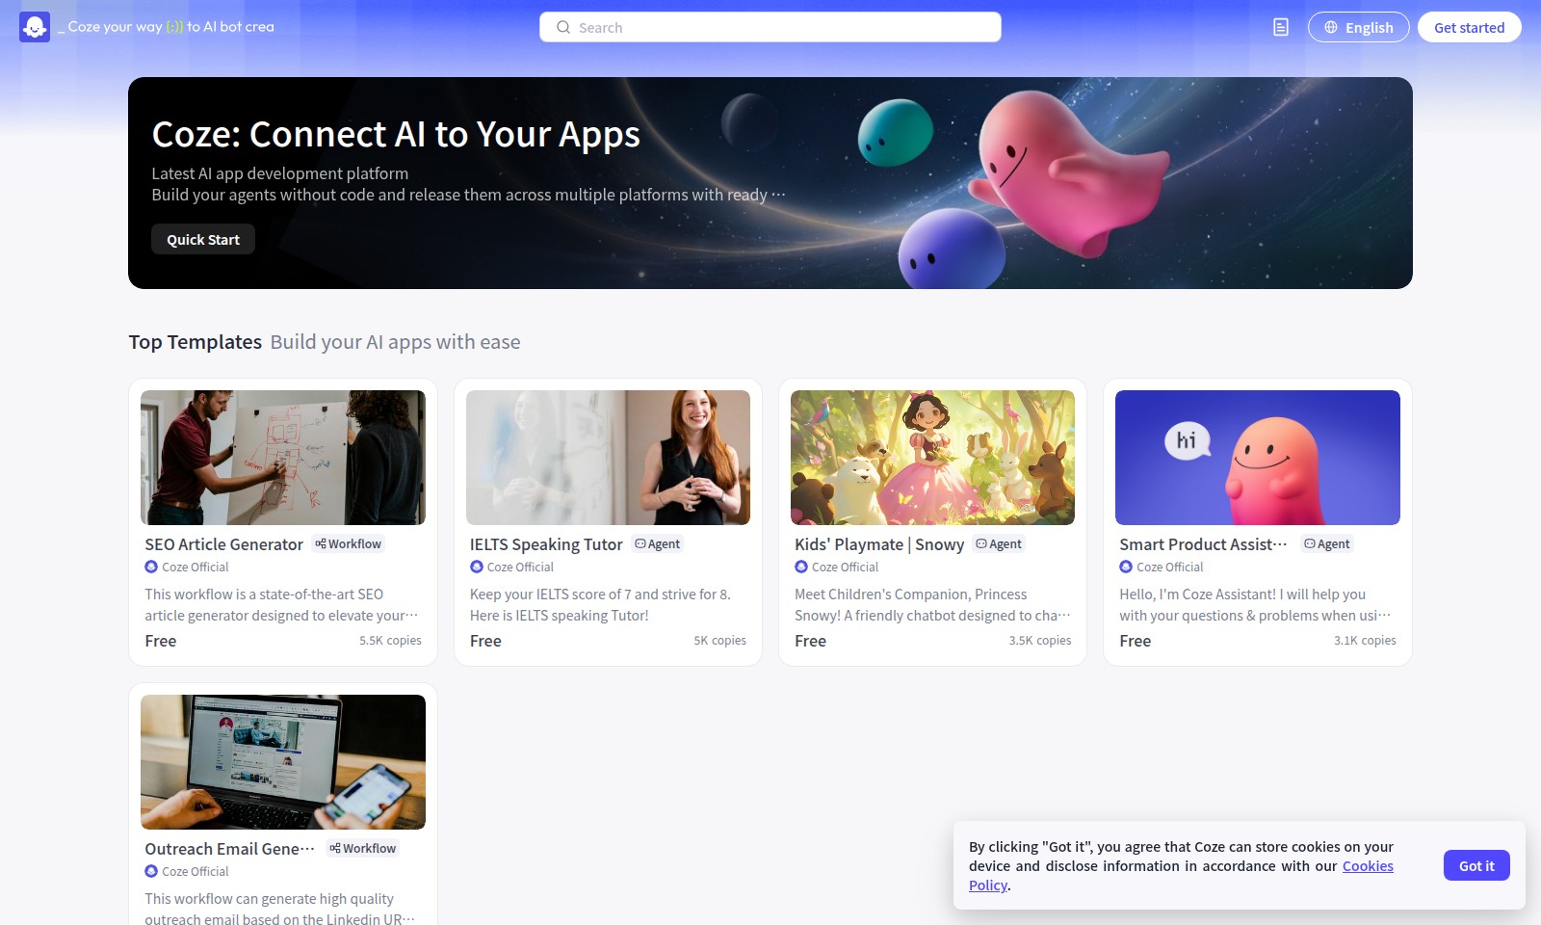
Task: Click the Smart Product Assist… title
Action: pos(1203,544)
